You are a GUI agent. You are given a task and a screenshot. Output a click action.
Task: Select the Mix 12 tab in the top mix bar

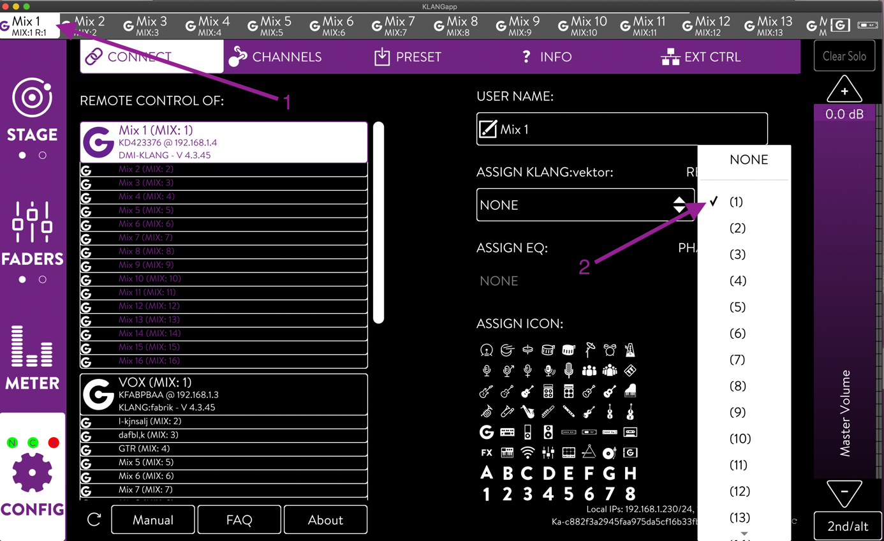tap(707, 26)
